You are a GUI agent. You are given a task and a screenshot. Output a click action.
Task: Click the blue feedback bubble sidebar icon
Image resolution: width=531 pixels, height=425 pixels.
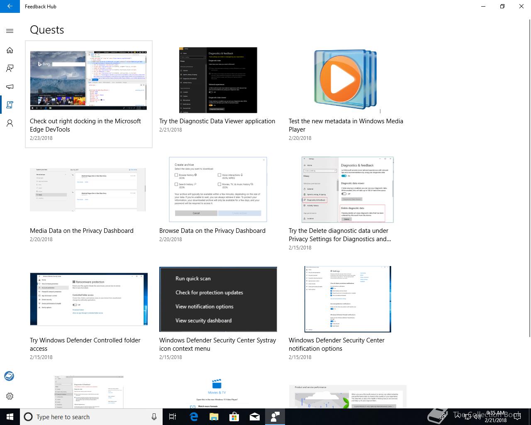click(9, 376)
